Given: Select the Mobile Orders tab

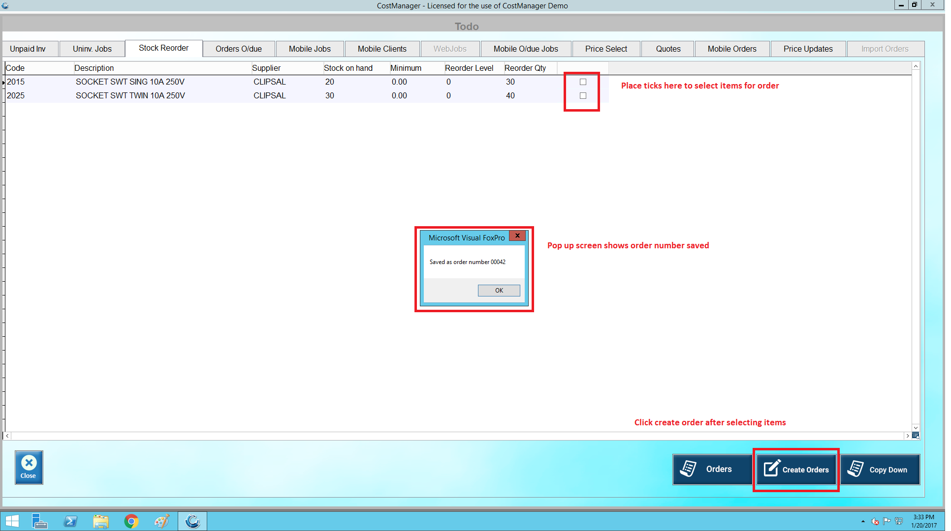Looking at the screenshot, I should (731, 49).
